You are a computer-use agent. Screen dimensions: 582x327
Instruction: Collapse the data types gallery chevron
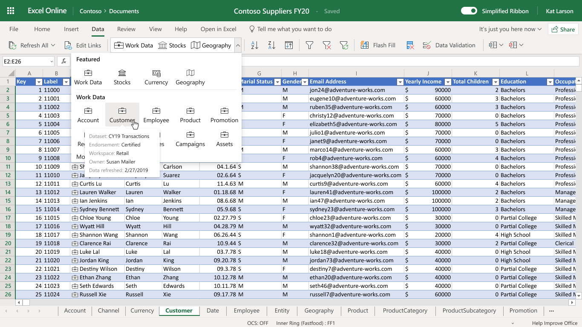[238, 45]
